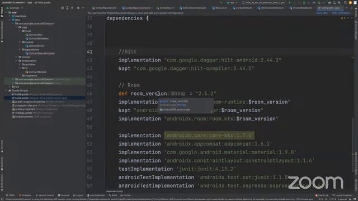Open proguard-rules.pro file

pyautogui.click(x=49, y=106)
